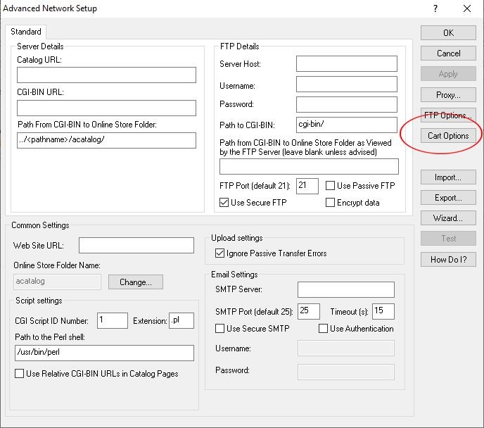Image resolution: width=484 pixels, height=428 pixels.
Task: Click the FTP Options button
Action: coord(448,115)
